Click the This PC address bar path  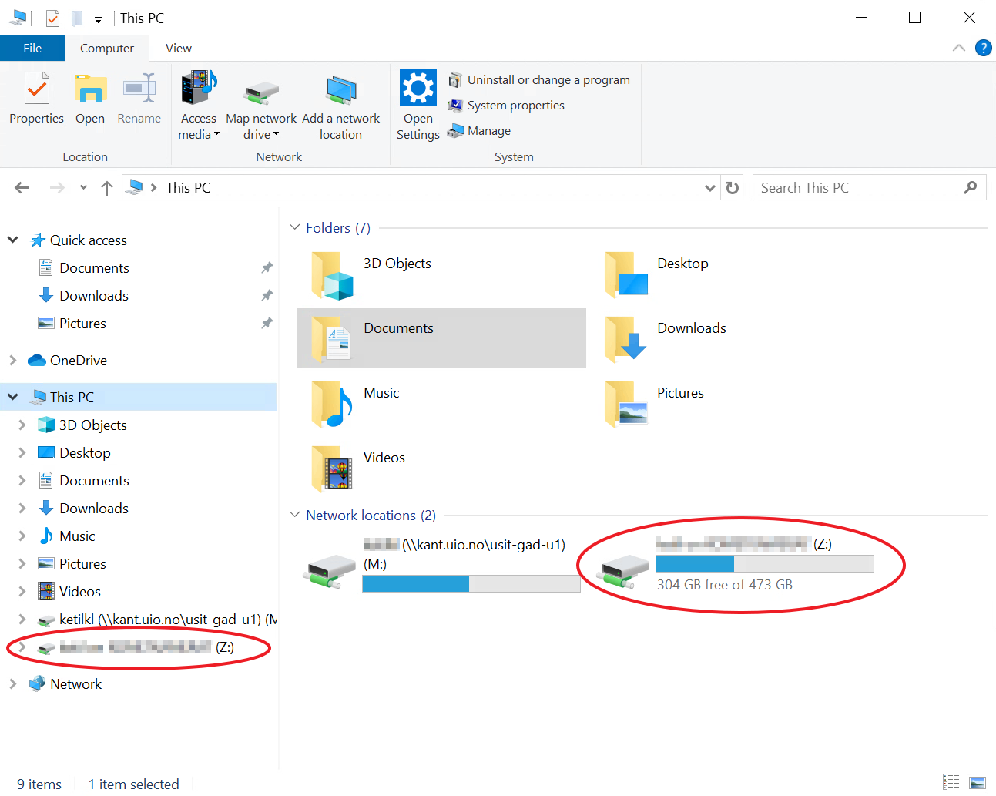188,188
